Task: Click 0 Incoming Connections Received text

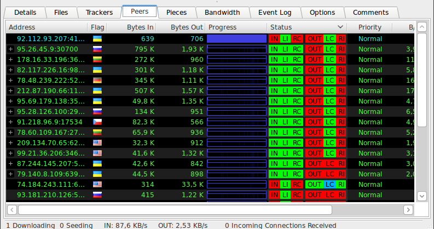Action: (x=280, y=225)
